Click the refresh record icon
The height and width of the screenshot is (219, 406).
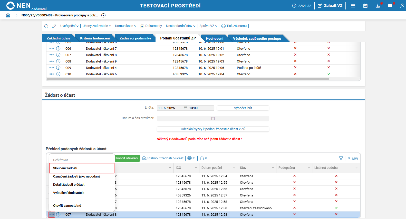click(46, 26)
